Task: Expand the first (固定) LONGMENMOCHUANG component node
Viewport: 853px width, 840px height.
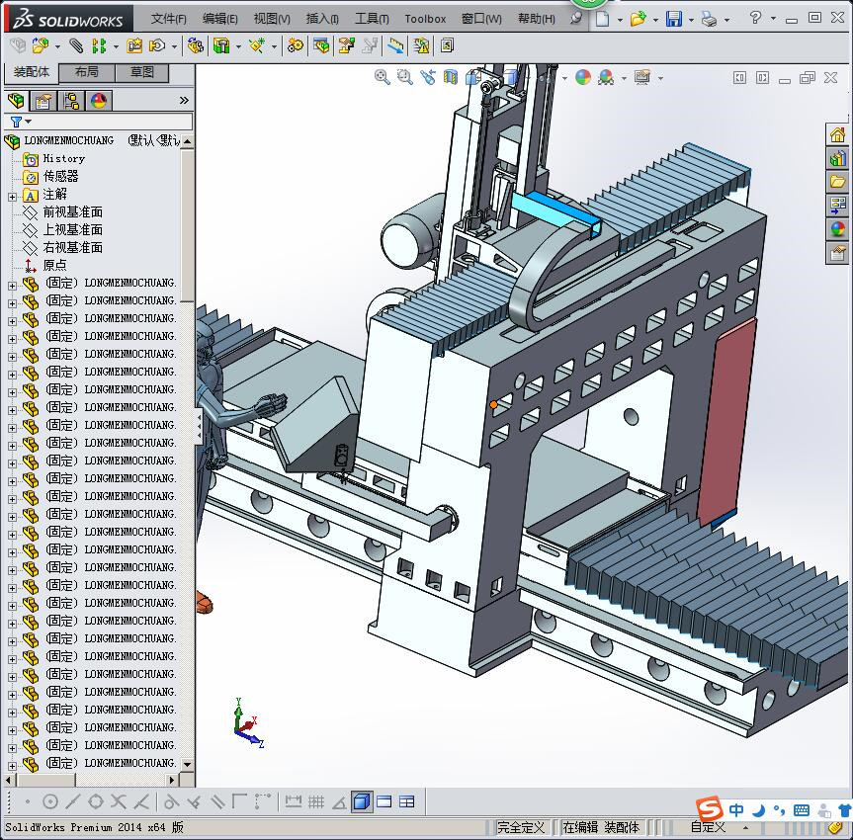Action: click(x=12, y=285)
